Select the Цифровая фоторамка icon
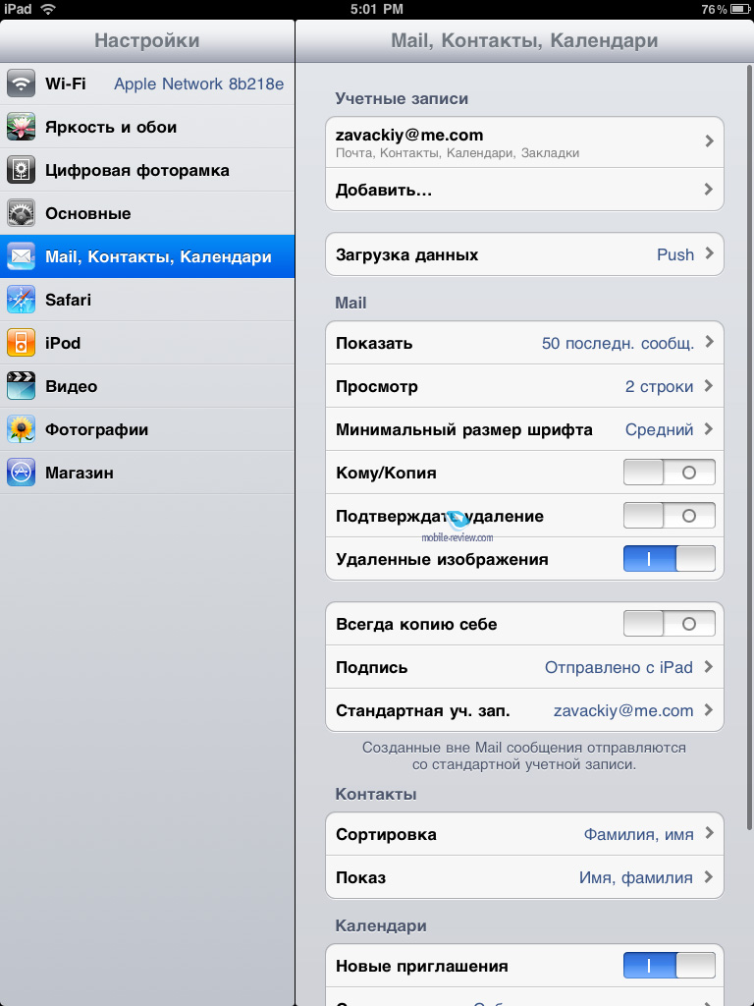The image size is (754, 1006). tap(22, 170)
